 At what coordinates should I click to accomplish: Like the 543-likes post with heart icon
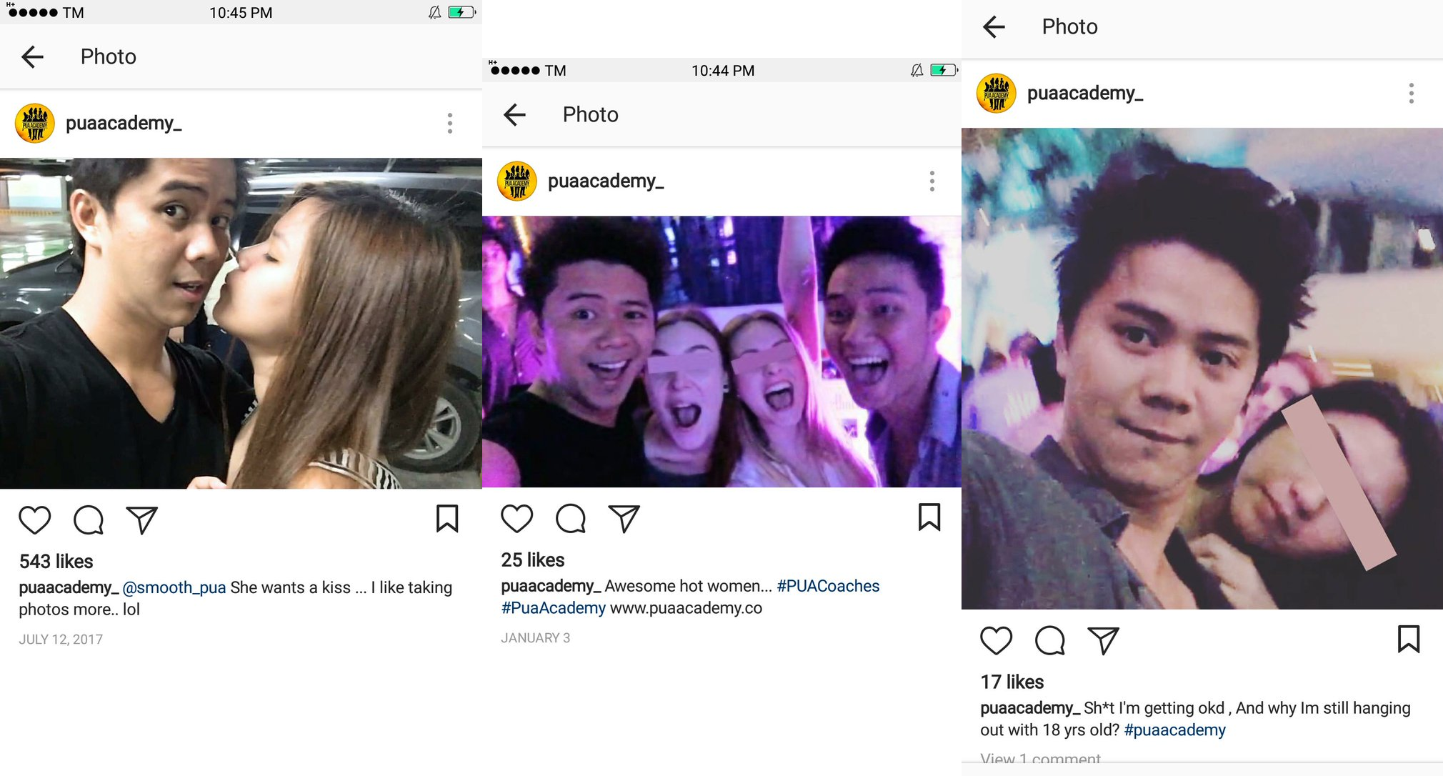point(34,519)
